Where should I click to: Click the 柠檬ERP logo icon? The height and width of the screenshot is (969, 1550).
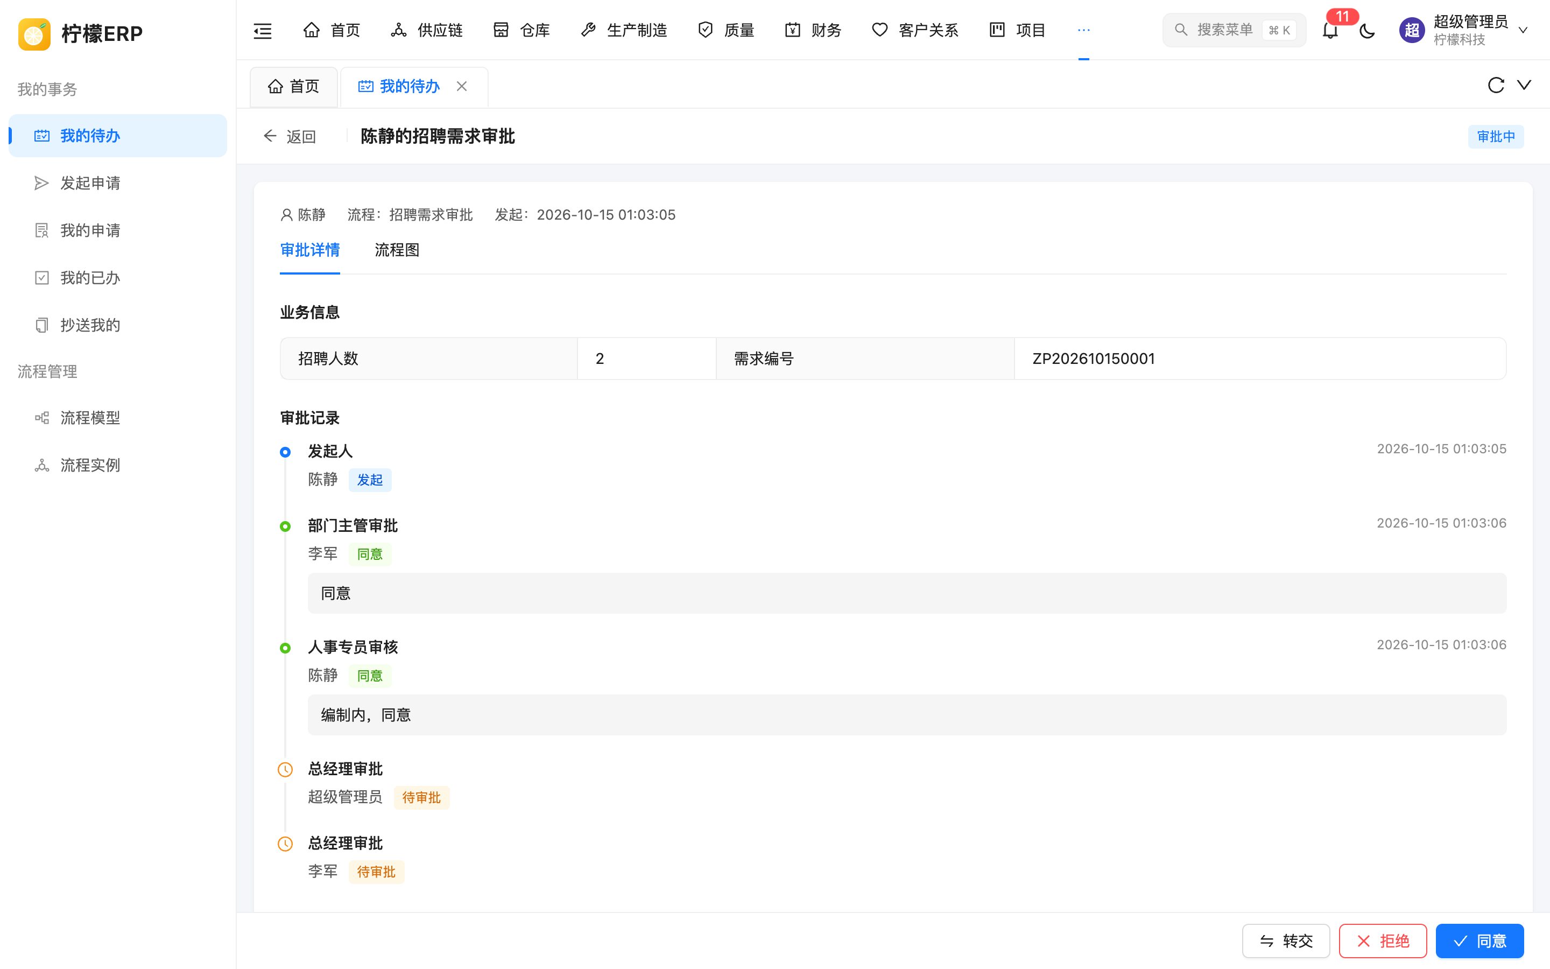(x=34, y=33)
